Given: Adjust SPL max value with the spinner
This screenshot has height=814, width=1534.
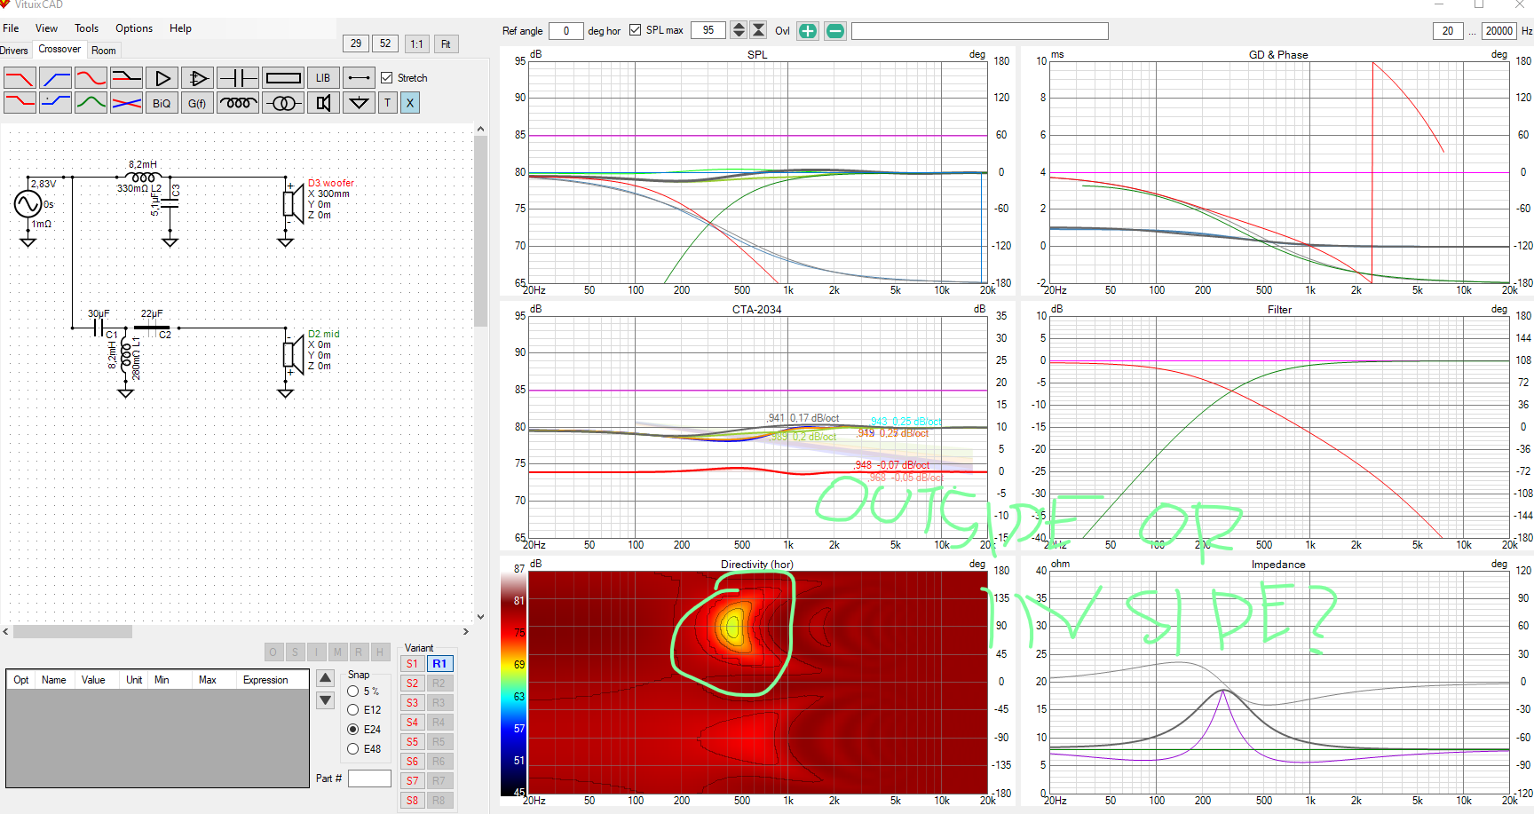Looking at the screenshot, I should coord(739,30).
